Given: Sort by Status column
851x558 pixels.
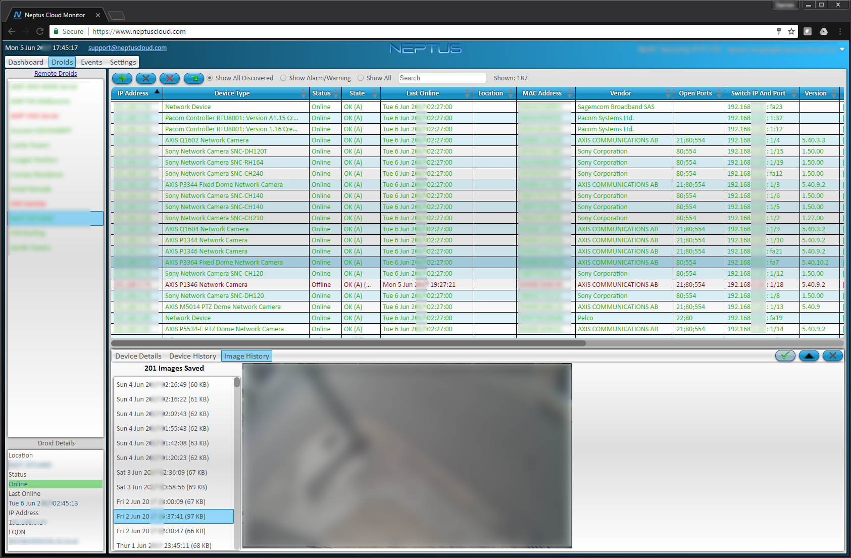Looking at the screenshot, I should pyautogui.click(x=325, y=93).
